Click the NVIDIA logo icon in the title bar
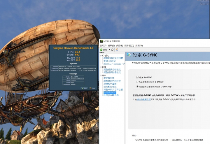210x144 pixels. [101, 41]
